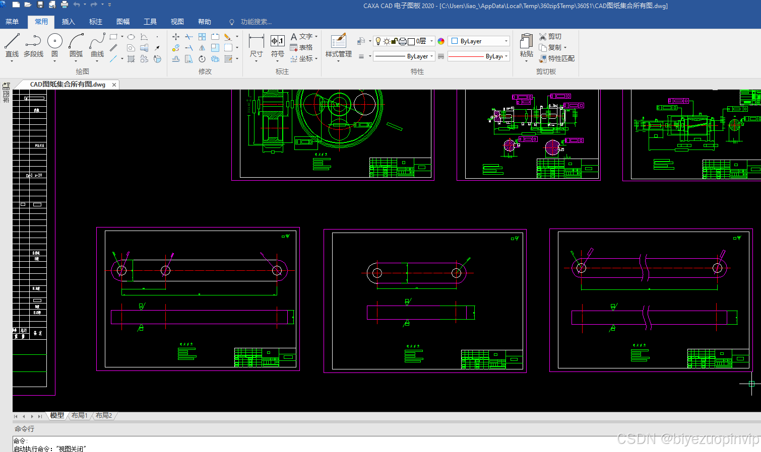Click the 命令 command line input area
Screen dimensions: 761x452
(387, 444)
